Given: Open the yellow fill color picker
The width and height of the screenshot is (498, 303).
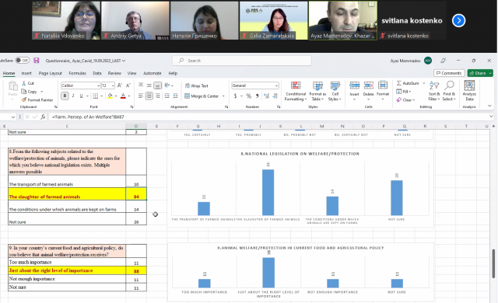Looking at the screenshot, I should click(110, 96).
